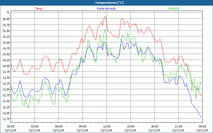This screenshot has width=213, height=133.
Task: Click the 14,25 y-axis value
Action: [x=6, y=60]
